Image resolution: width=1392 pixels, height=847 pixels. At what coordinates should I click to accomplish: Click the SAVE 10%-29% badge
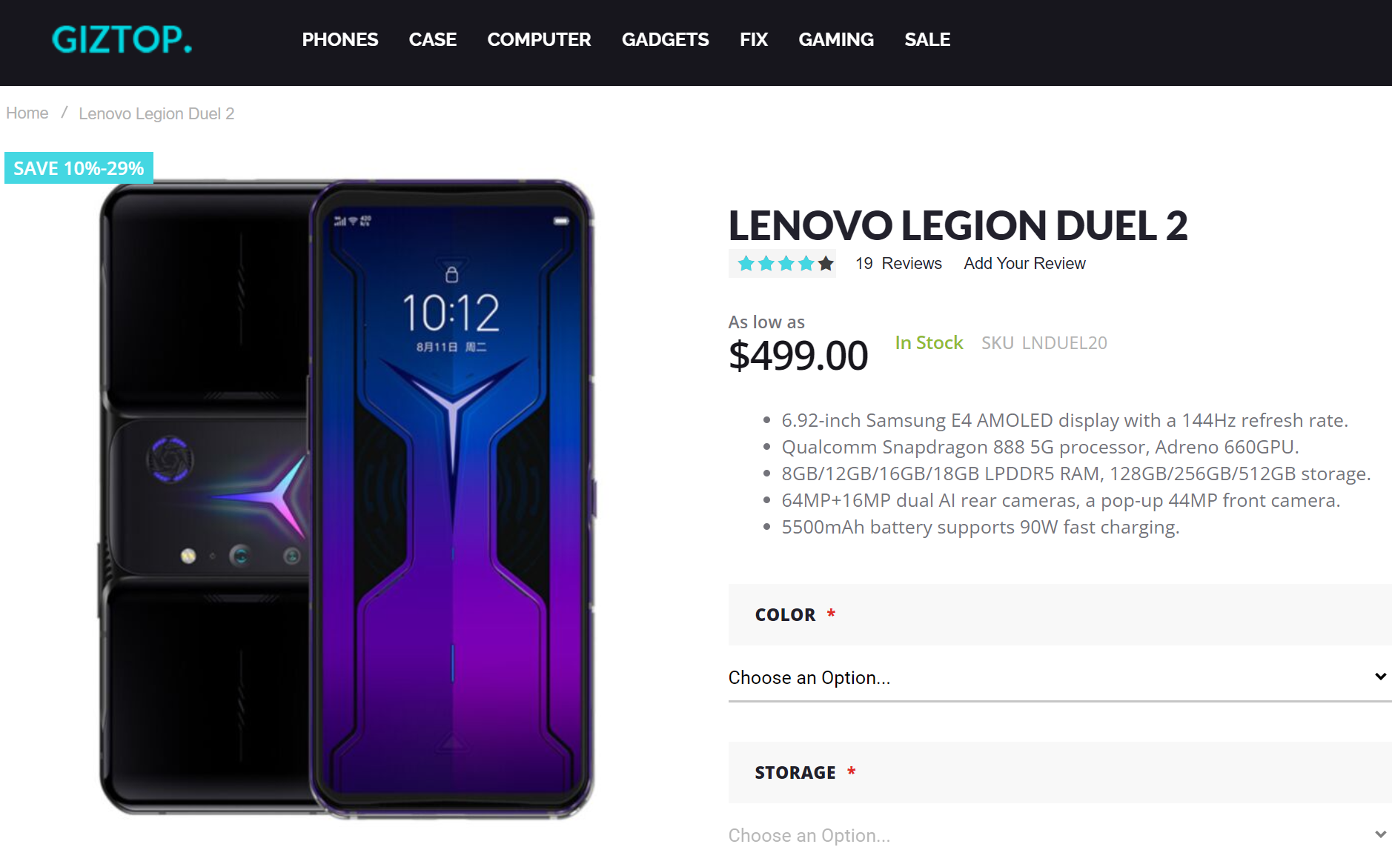(77, 167)
